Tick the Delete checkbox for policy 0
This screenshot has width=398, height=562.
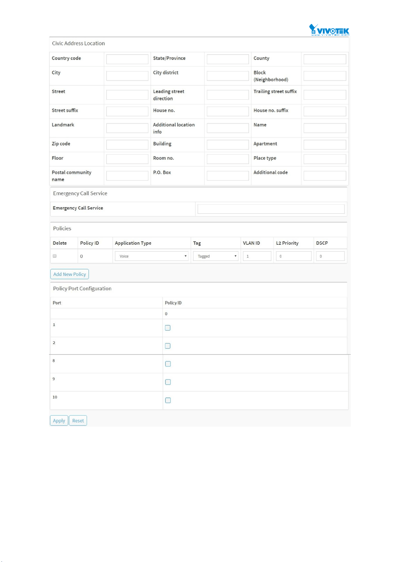coord(55,256)
